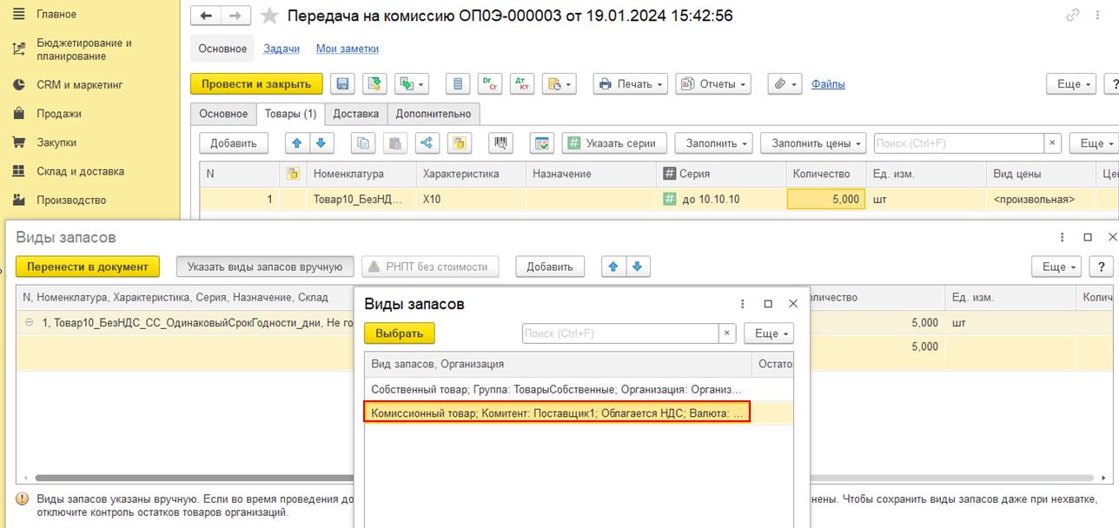Viewport: 1119px width, 528px height.
Task: Click Перенести в документ button
Action: tap(88, 267)
